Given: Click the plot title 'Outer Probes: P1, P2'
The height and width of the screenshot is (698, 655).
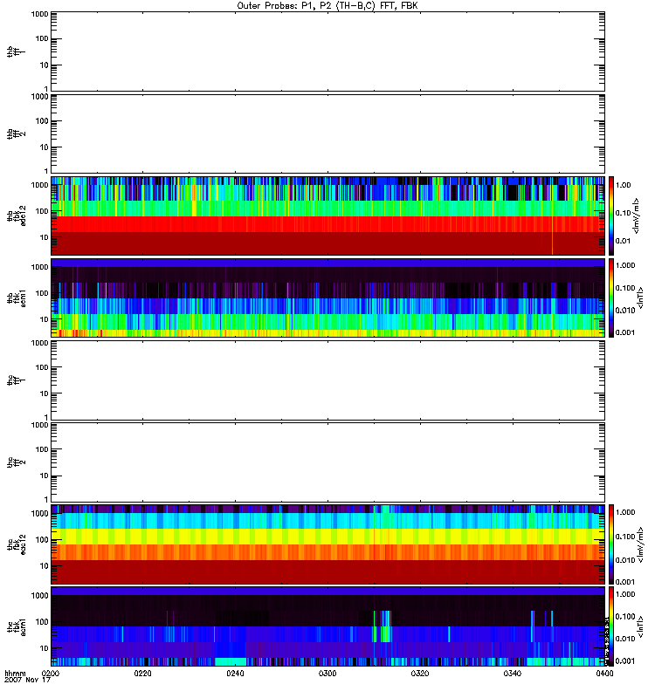Looking at the screenshot, I should [327, 5].
